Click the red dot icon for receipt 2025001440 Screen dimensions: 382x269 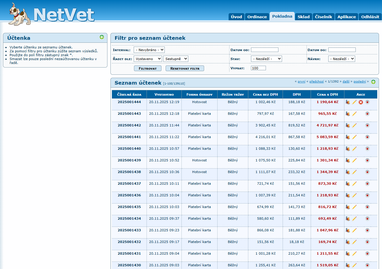367,149
